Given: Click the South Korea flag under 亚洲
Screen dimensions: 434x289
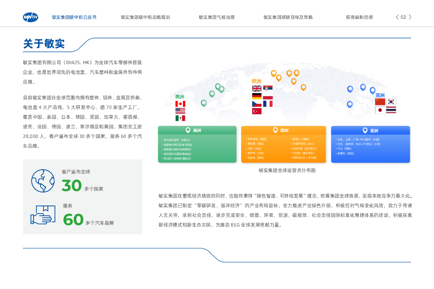Looking at the screenshot, I should [x=391, y=102].
